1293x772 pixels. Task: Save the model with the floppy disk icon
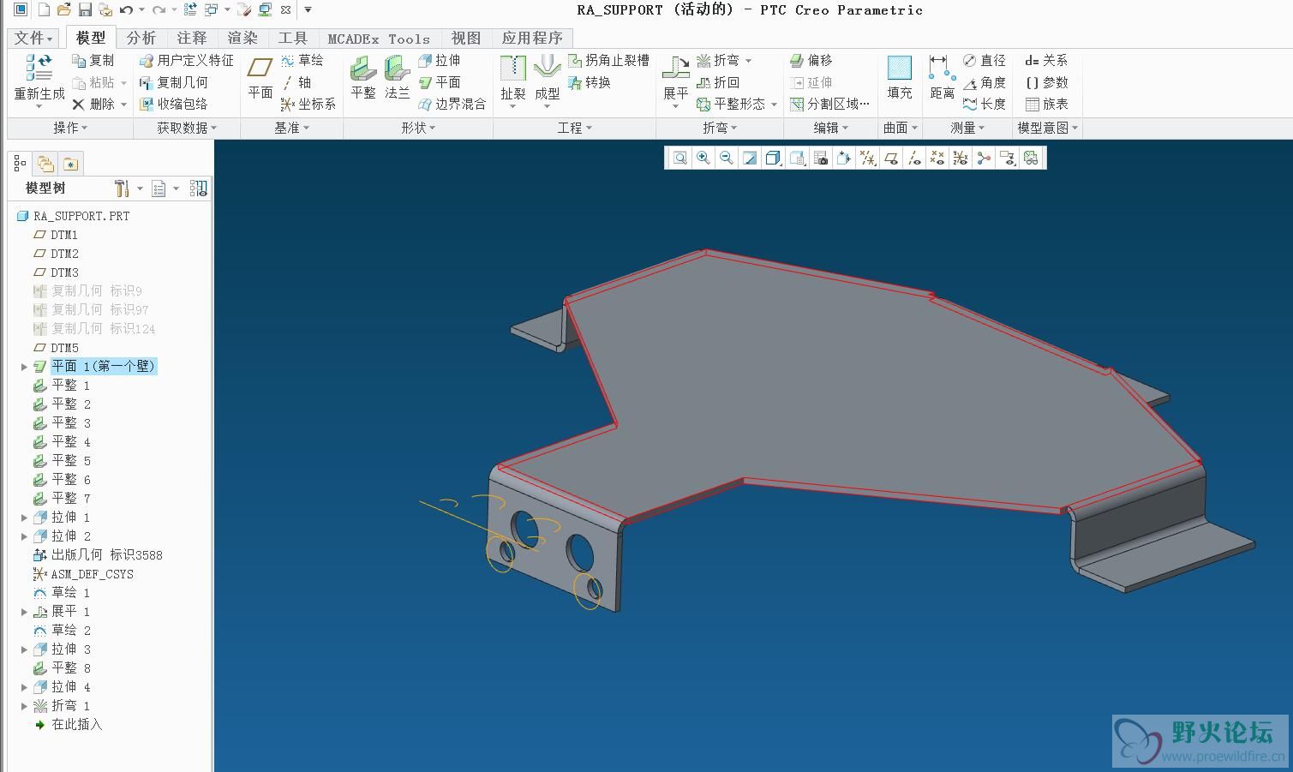tap(85, 10)
